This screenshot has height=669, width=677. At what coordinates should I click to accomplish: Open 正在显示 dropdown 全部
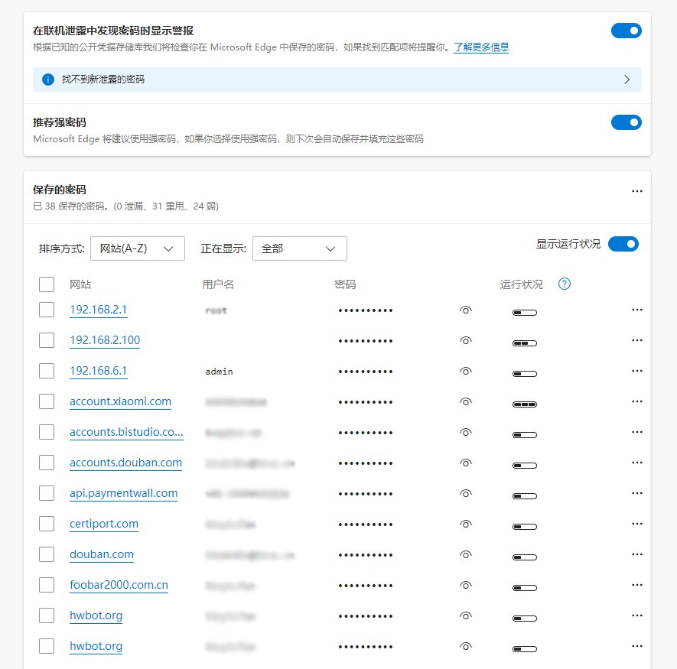click(300, 248)
